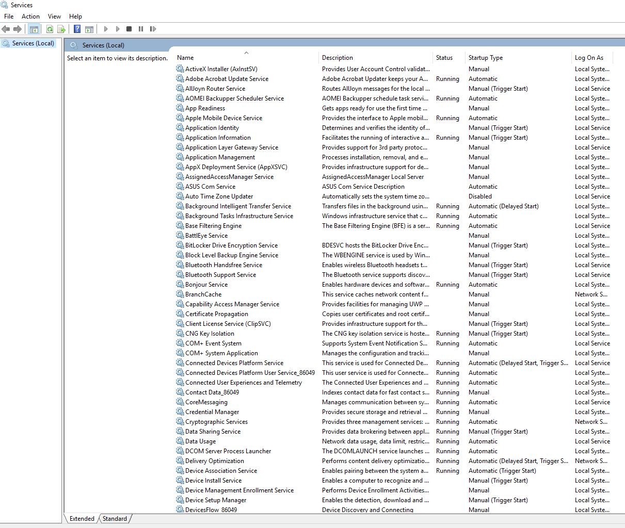625x528 pixels.
Task: Select the App Readiness service
Action: pyautogui.click(x=205, y=108)
